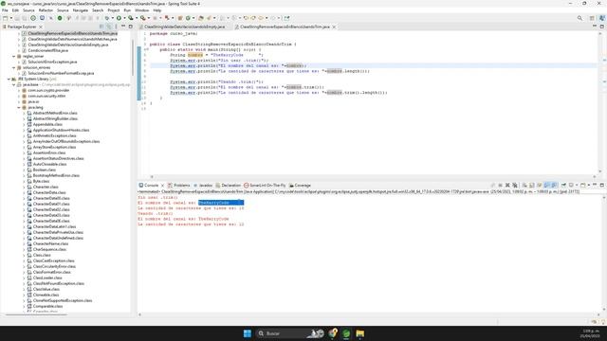Toggle show console when standard error changes
Image resolution: width=607 pixels, height=341 pixels.
554,186
